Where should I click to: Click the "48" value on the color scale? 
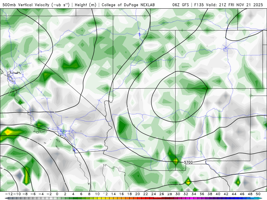point(250,194)
